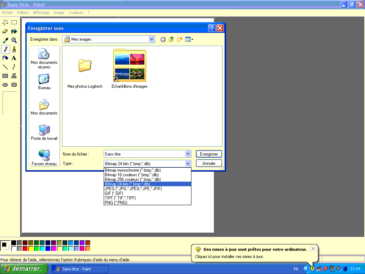Go to Mes documents in places bar
365x274 pixels.
[x=44, y=107]
